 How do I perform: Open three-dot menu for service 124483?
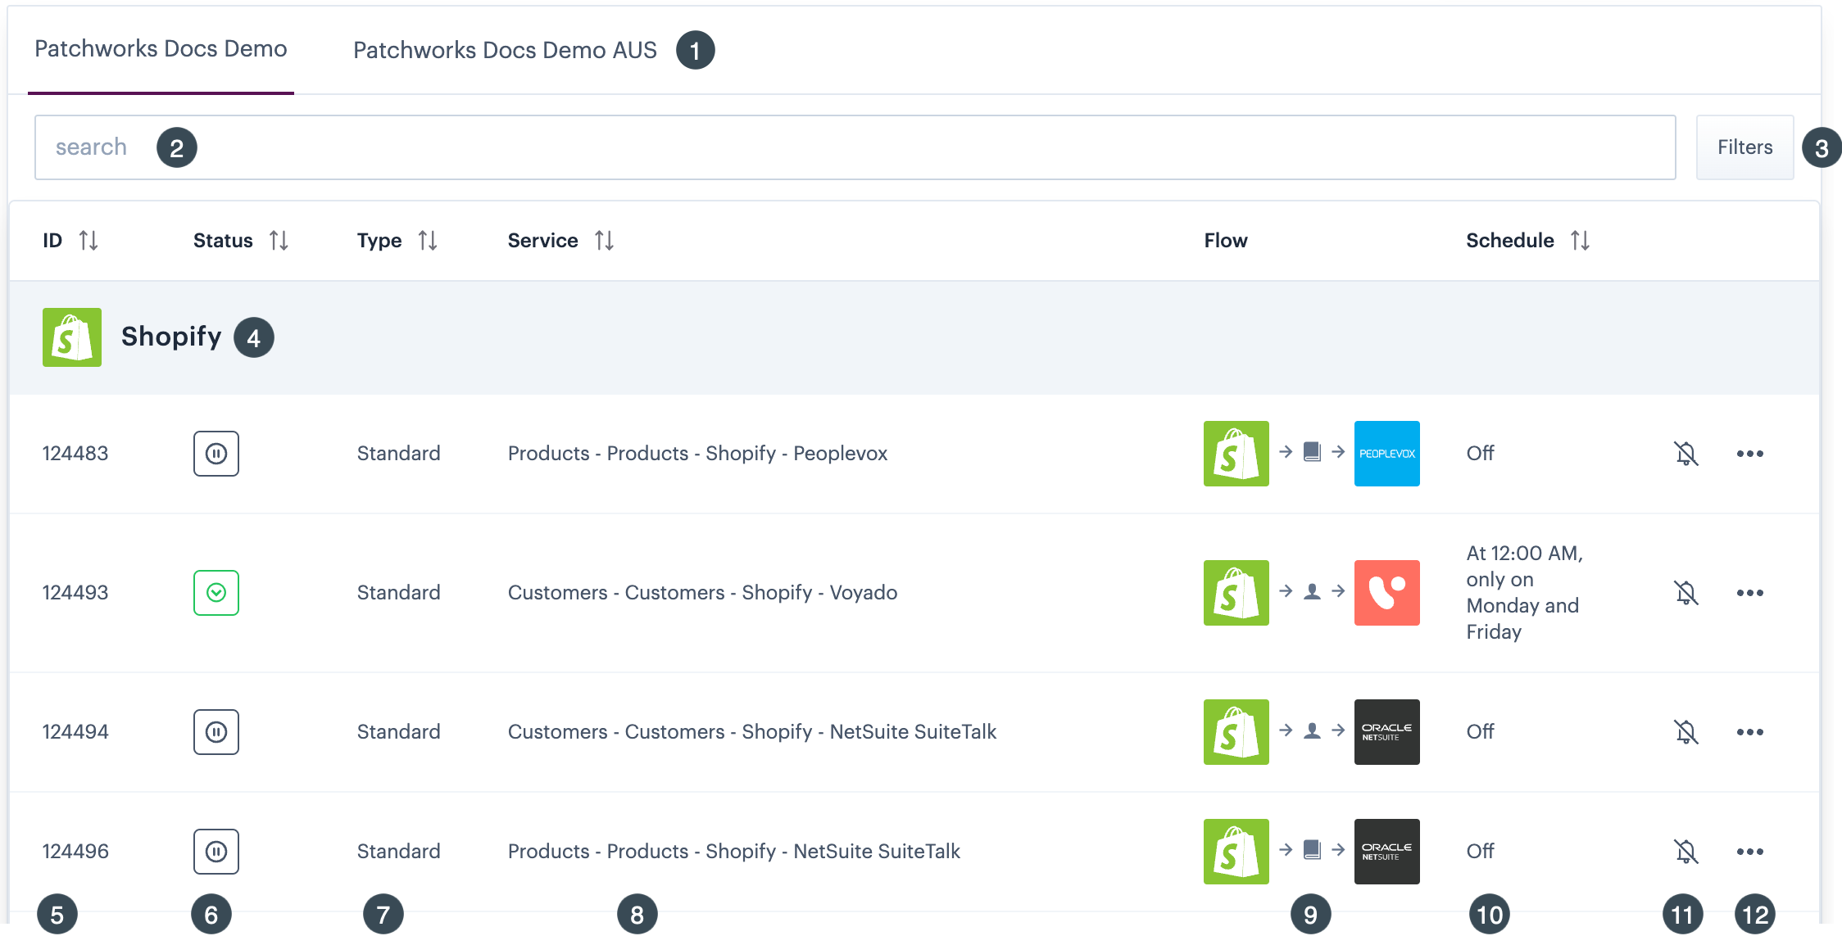point(1749,454)
